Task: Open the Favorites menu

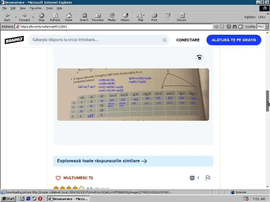Action: [x=36, y=8]
